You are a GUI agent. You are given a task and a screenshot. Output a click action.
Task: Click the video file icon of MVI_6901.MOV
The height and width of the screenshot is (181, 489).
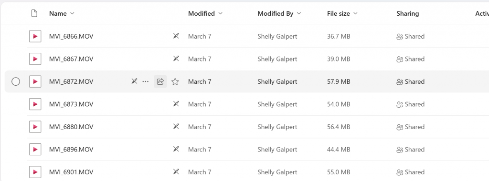(35, 172)
